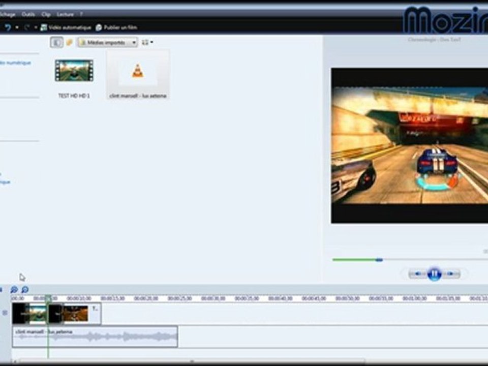Select the clint mansell audio clip on timeline

(95, 337)
